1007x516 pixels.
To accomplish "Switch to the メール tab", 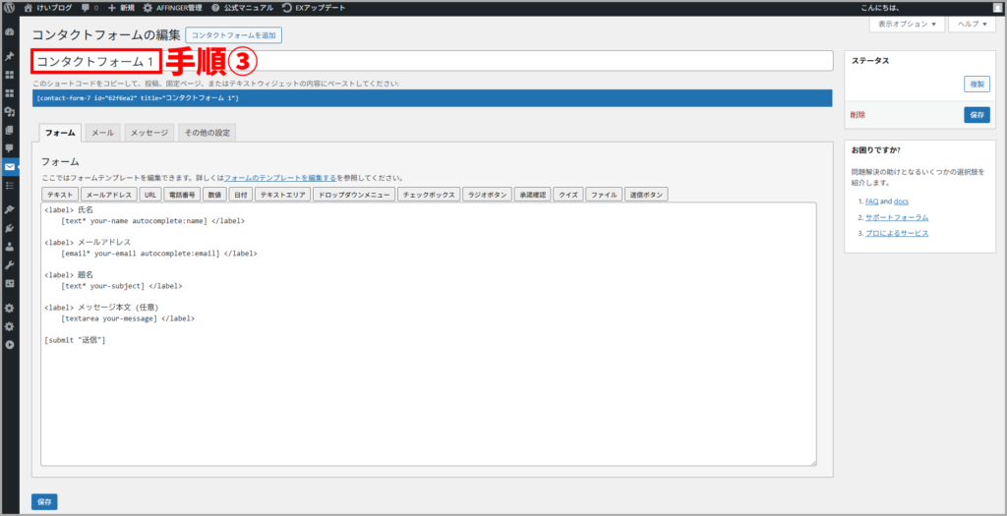I will tap(102, 133).
